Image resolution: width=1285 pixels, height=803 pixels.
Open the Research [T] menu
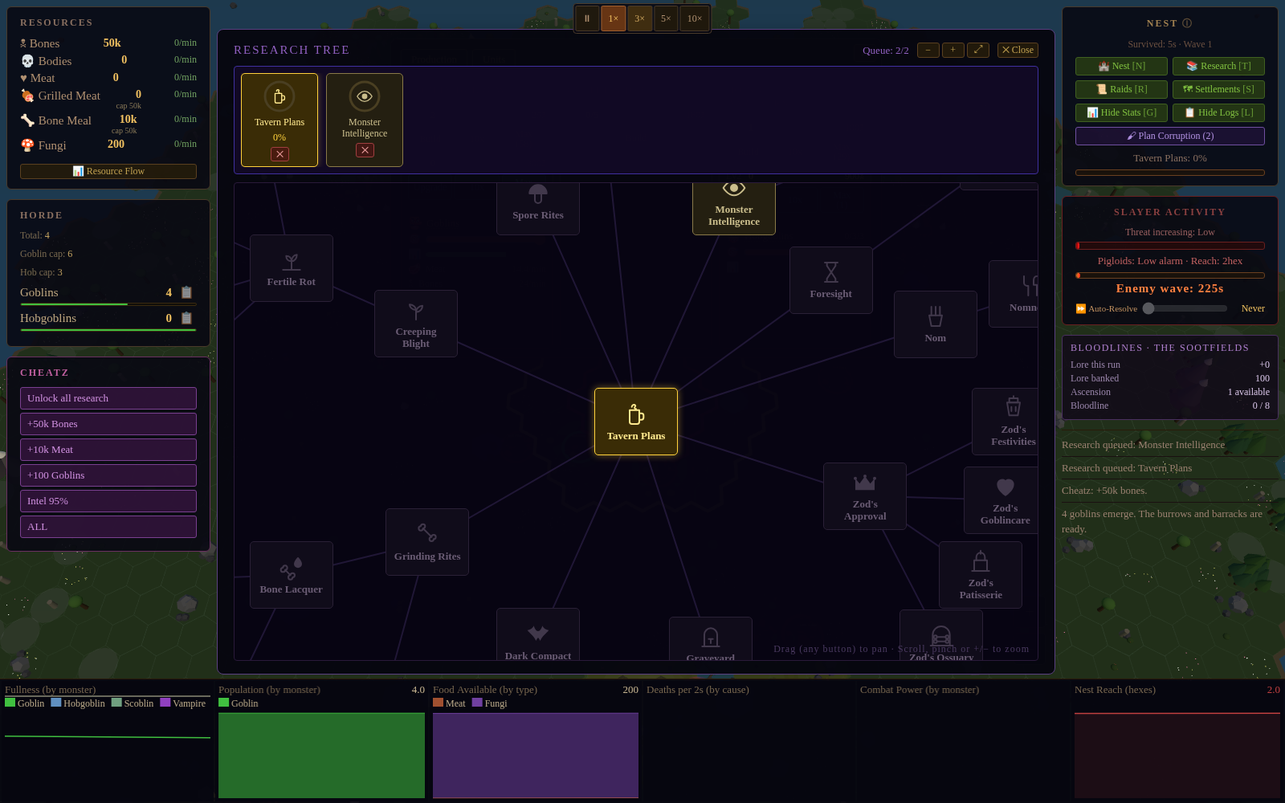pyautogui.click(x=1218, y=66)
